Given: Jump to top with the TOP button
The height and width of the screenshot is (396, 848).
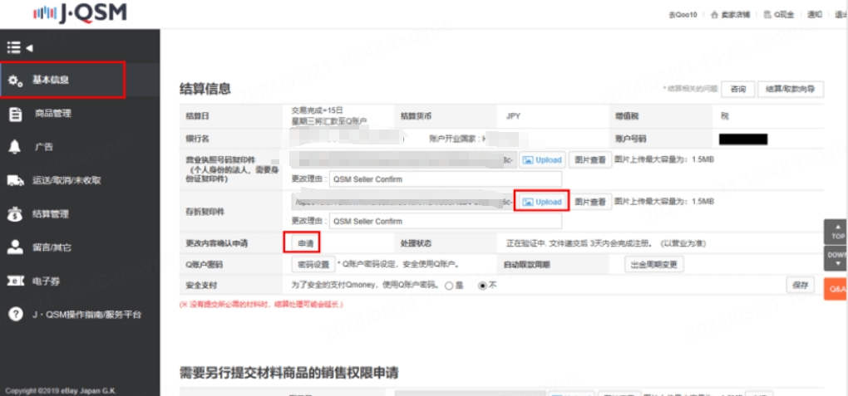Looking at the screenshot, I should (837, 232).
